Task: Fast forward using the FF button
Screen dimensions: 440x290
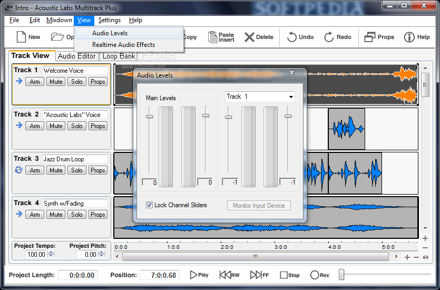Action: coord(259,275)
